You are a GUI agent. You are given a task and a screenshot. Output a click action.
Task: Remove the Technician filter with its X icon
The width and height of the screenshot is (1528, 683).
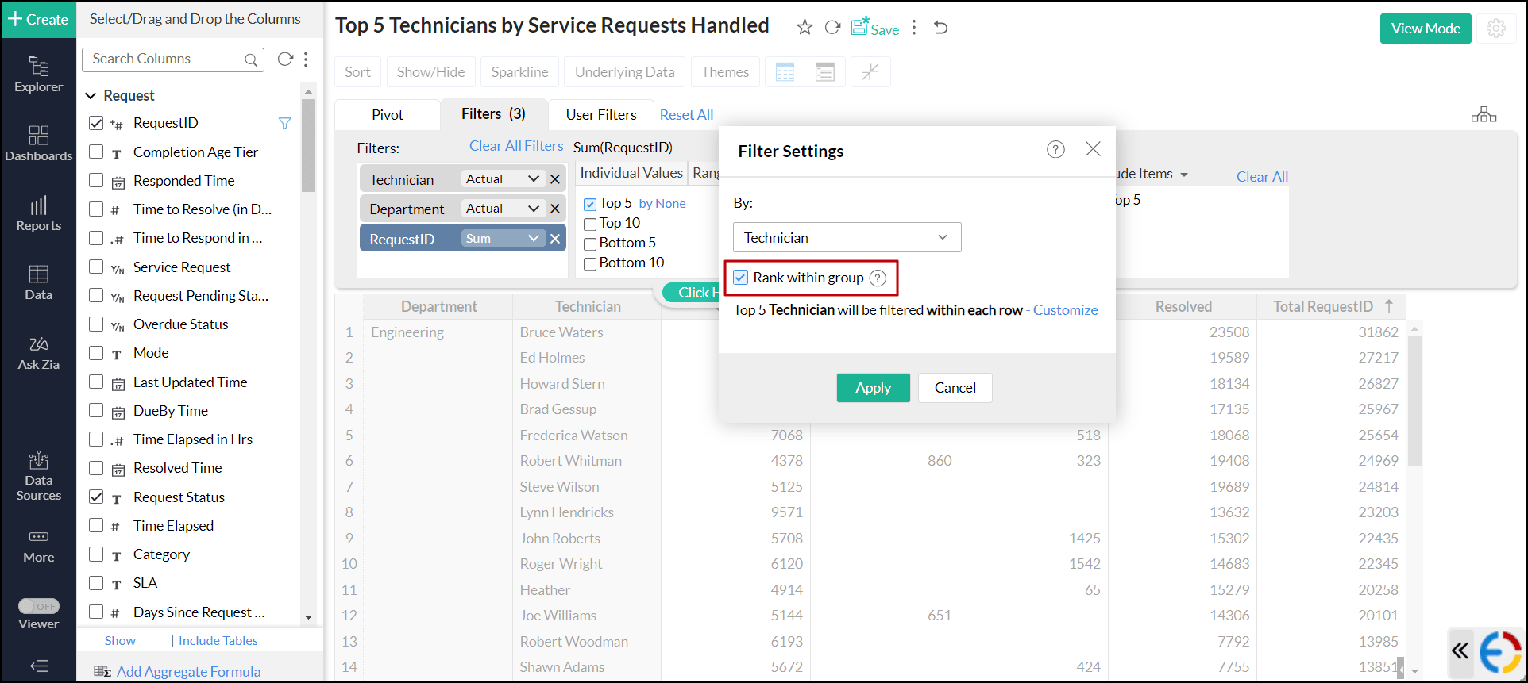(x=555, y=179)
